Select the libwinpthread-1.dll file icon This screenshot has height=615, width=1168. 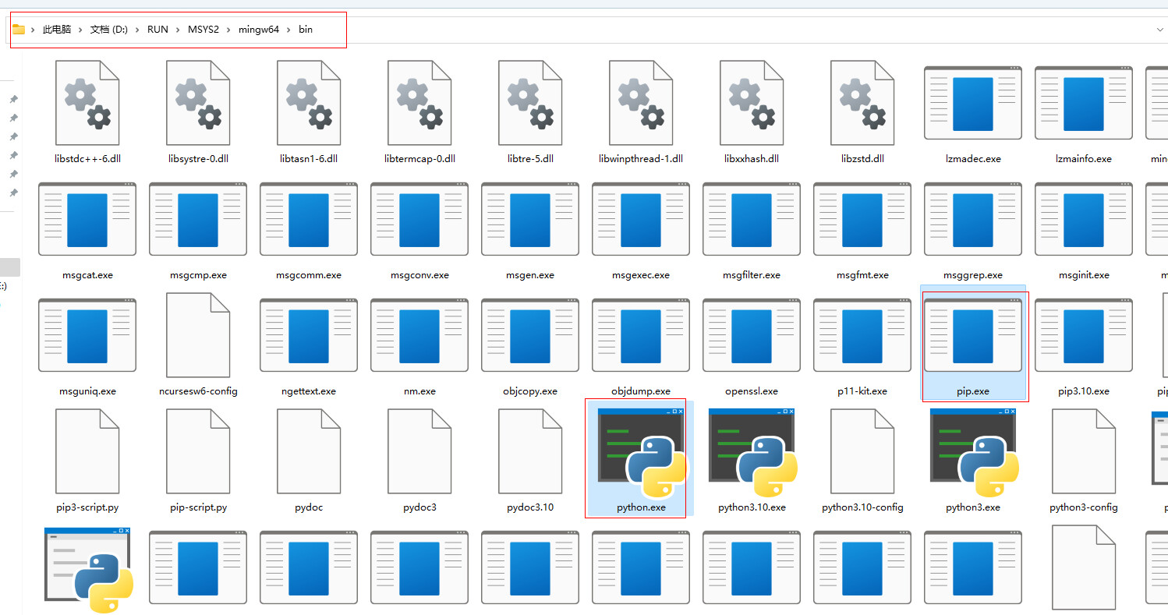(x=641, y=103)
